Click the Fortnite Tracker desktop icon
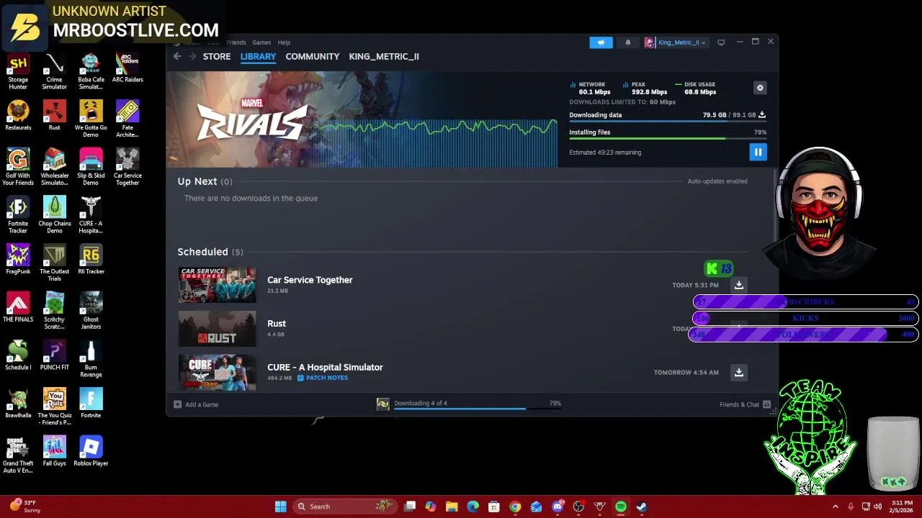The image size is (922, 518). point(18,216)
